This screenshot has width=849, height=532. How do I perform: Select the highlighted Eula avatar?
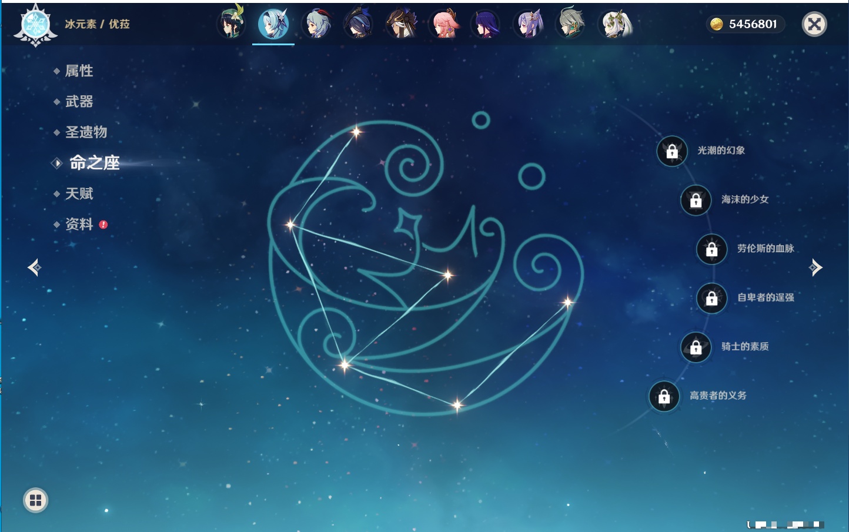click(x=273, y=24)
